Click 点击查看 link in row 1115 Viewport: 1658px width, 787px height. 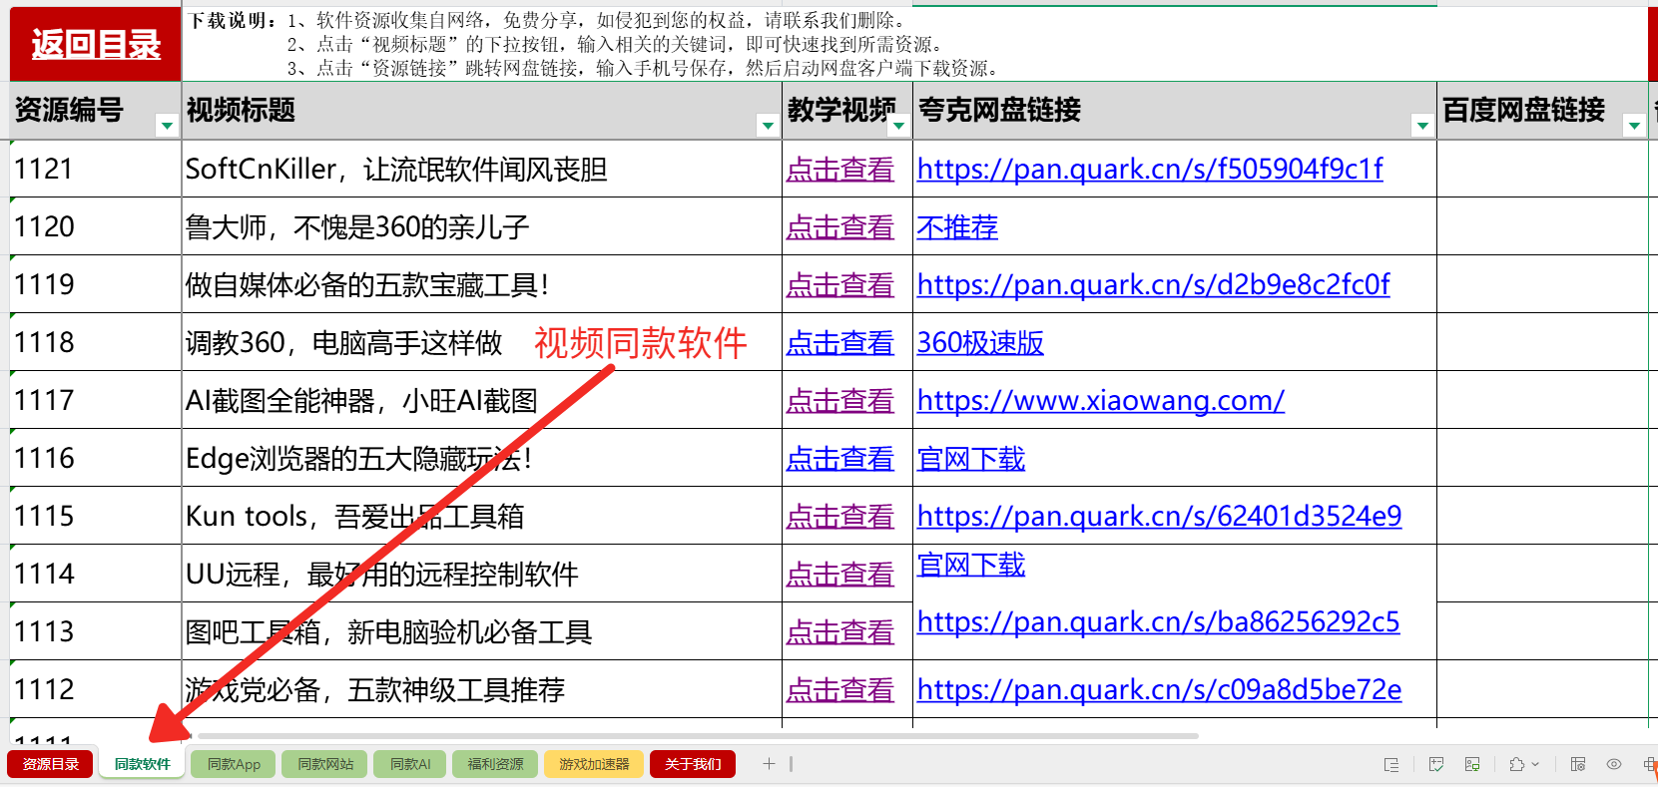pyautogui.click(x=840, y=517)
